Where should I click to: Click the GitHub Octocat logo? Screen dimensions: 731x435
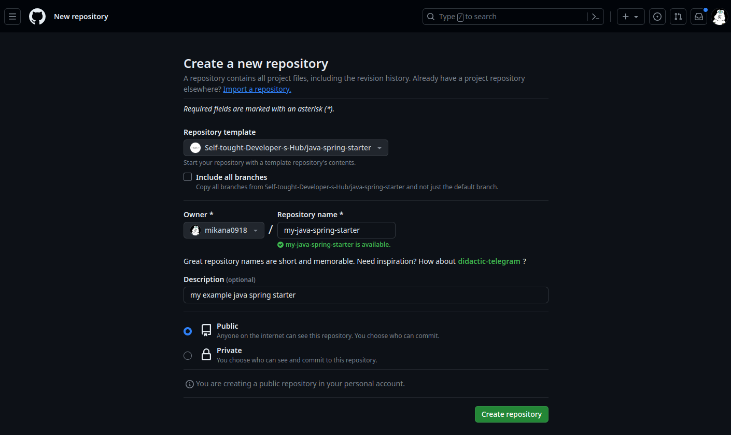pos(37,17)
